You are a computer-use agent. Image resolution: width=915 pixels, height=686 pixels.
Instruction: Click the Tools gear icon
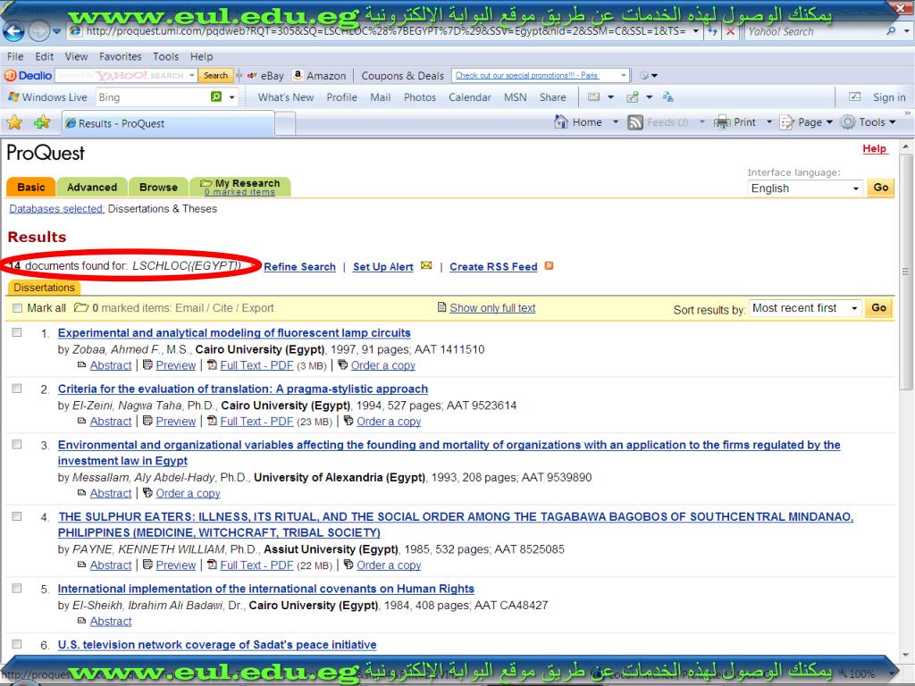848,121
